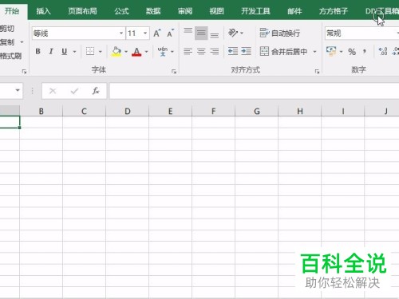399x299 pixels.
Task: Toggle middle vertical alignment
Action: [201, 33]
